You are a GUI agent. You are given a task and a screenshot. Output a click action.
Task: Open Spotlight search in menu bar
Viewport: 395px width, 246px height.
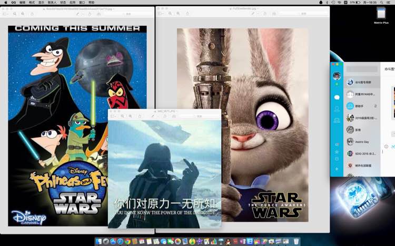382,2
